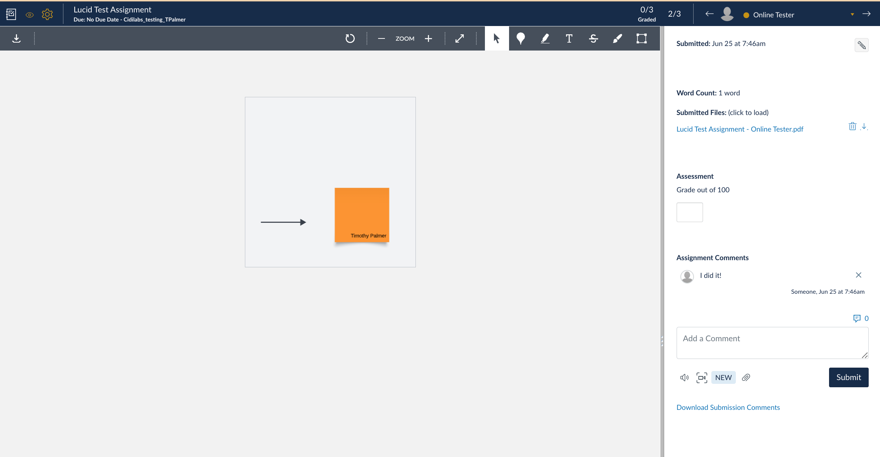Open Download Submission Comments link
Viewport: 880px width, 457px height.
point(728,407)
